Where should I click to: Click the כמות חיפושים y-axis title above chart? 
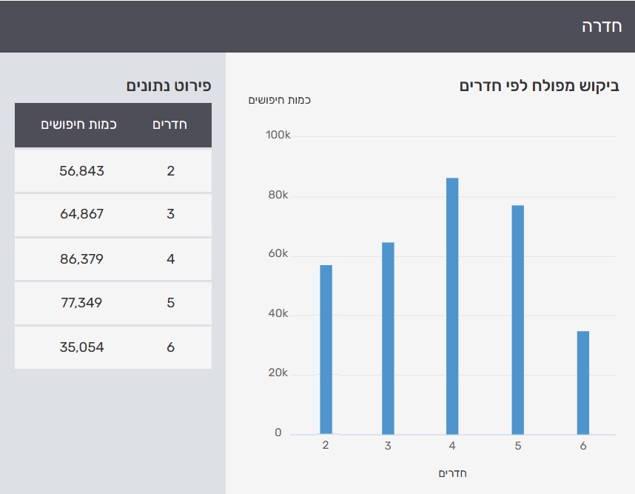[x=280, y=100]
